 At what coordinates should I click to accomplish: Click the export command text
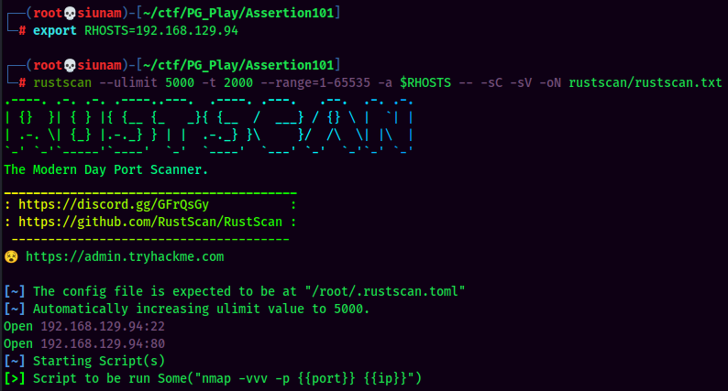(x=55, y=30)
